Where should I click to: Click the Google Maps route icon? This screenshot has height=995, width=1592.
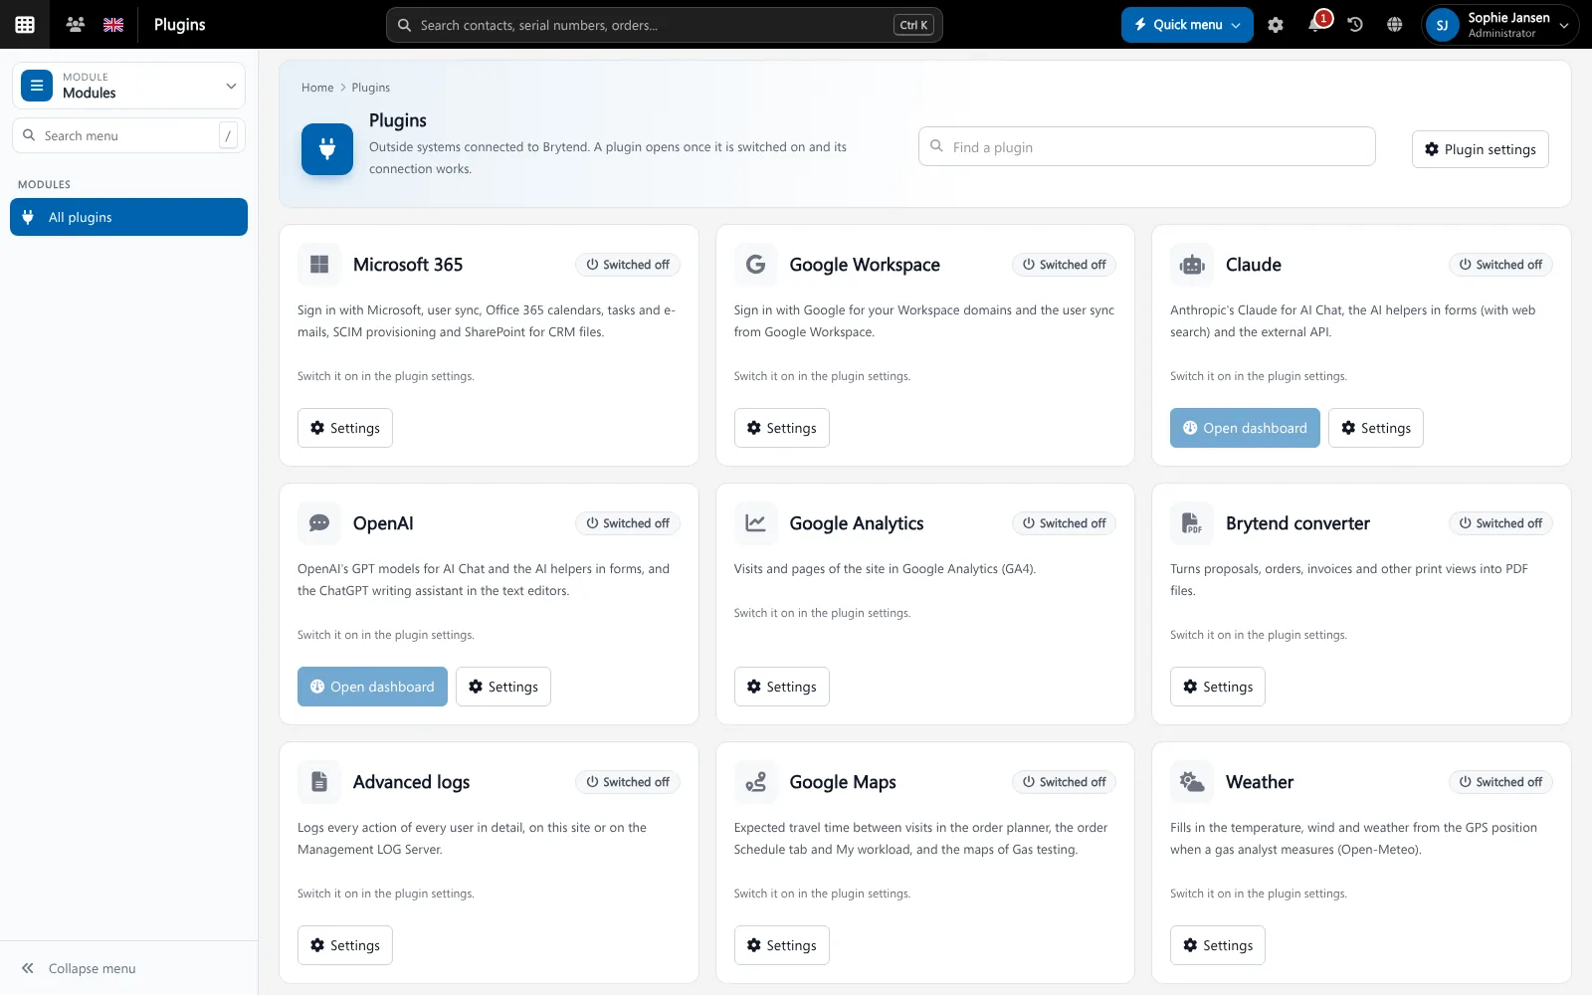click(756, 782)
